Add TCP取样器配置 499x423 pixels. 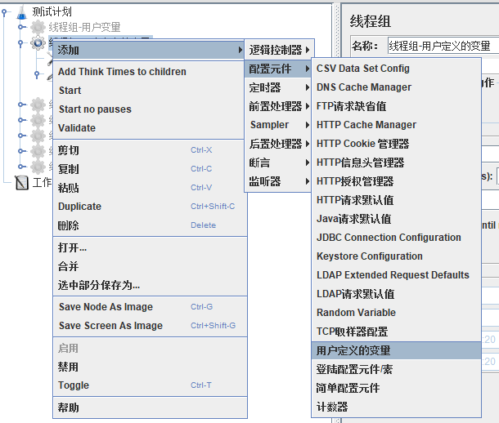point(396,332)
